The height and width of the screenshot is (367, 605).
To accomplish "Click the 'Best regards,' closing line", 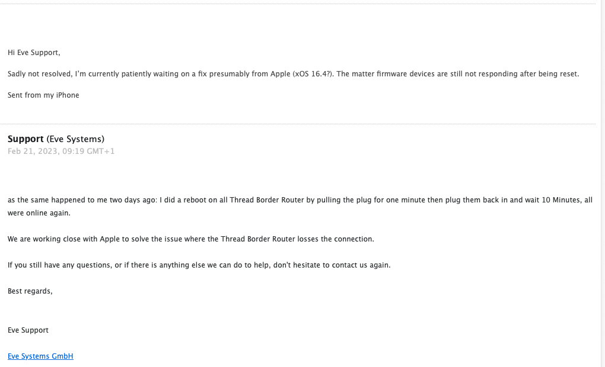I will click(30, 291).
